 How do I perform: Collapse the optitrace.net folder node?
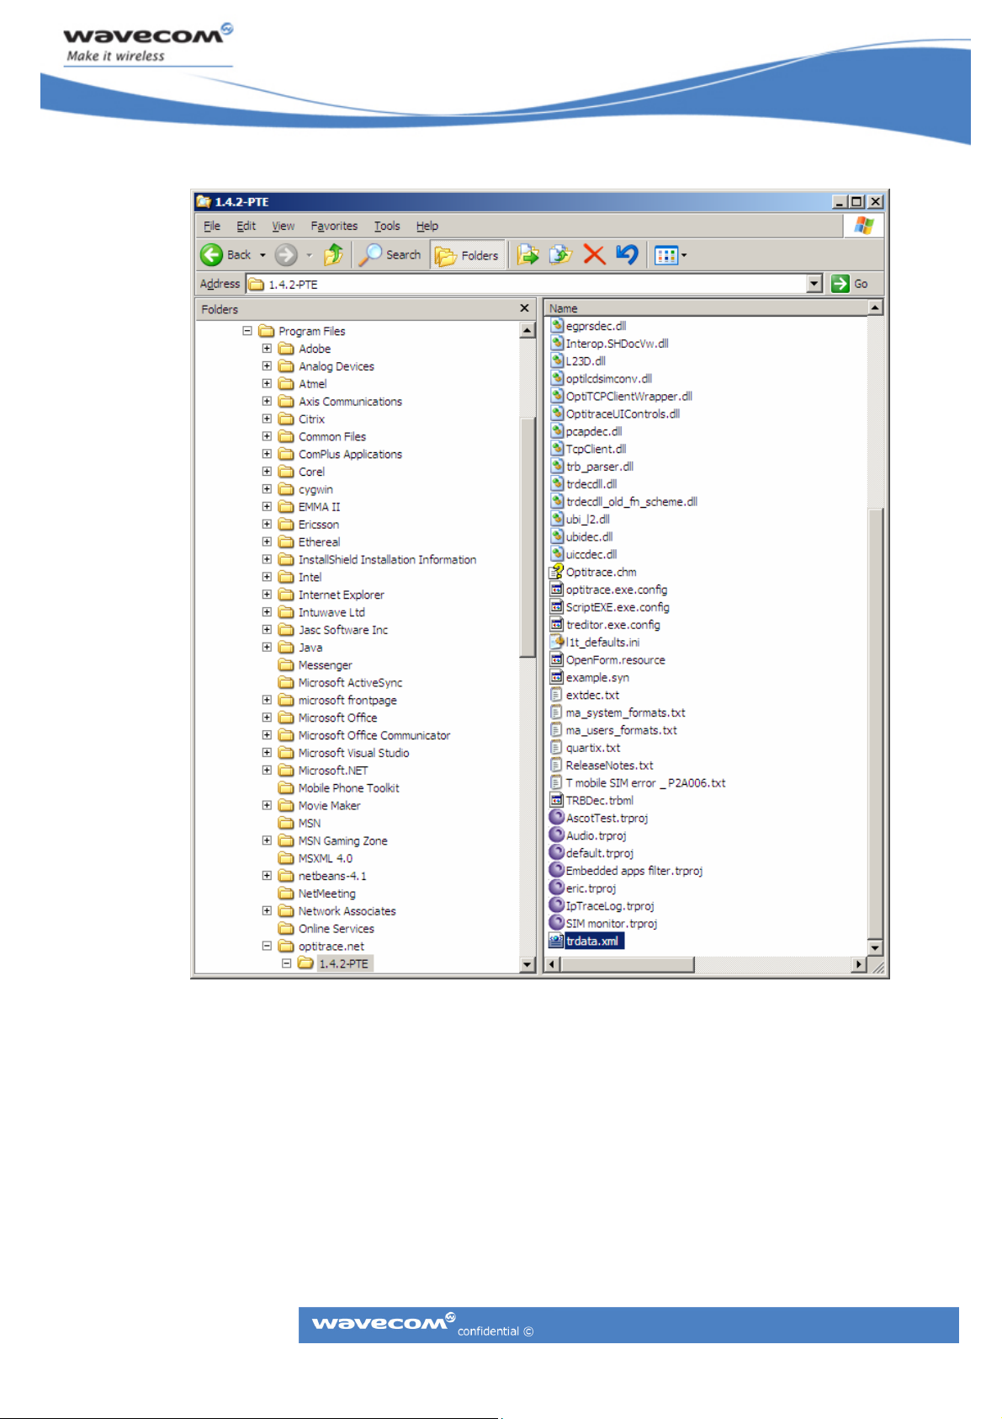pos(267,946)
